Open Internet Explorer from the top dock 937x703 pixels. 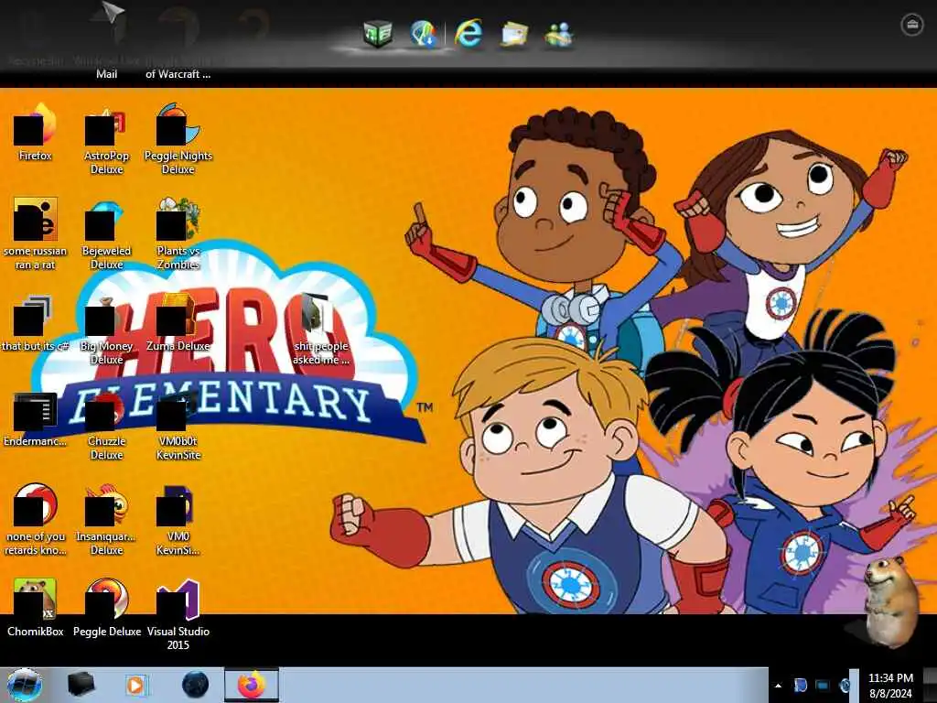468,32
